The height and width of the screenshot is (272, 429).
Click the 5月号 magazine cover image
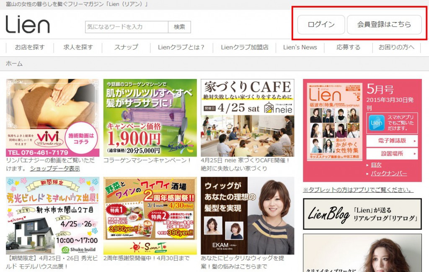(x=335, y=122)
